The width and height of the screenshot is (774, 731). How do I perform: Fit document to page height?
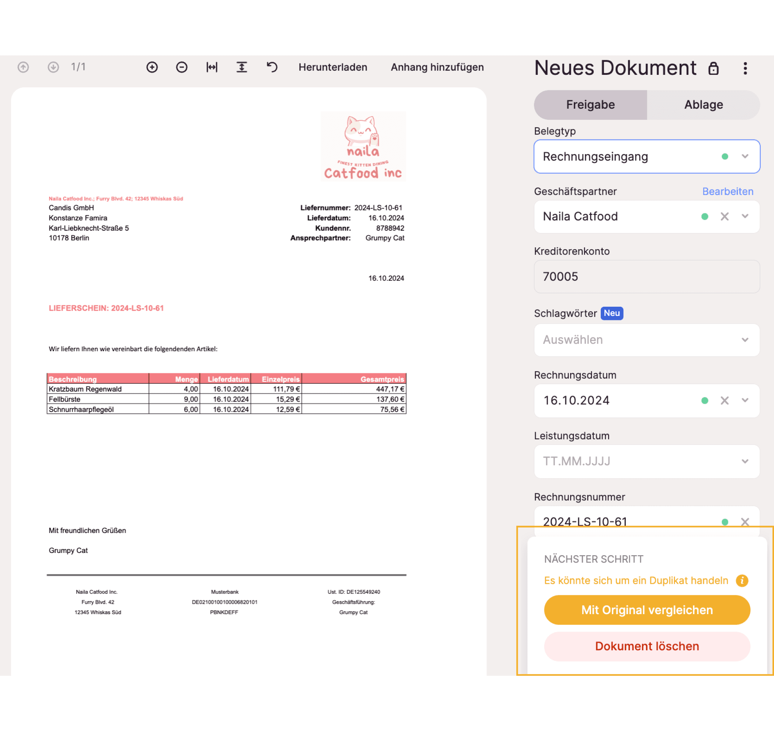pos(241,67)
